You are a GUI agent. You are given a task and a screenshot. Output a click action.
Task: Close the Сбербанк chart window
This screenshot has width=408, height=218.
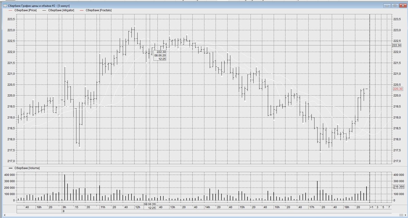(402, 6)
